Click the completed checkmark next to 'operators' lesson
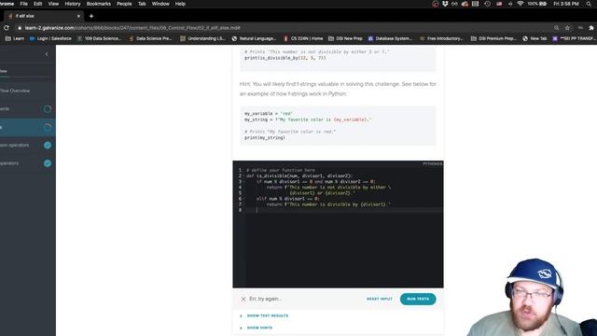Viewport: 597px width, 336px height. [x=48, y=163]
